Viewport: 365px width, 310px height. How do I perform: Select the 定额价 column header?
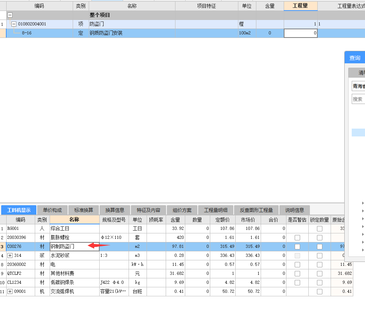pyautogui.click(x=222, y=220)
